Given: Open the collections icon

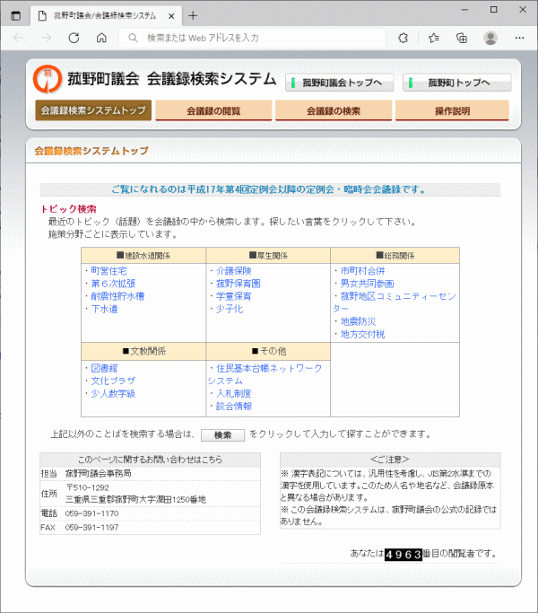Looking at the screenshot, I should [462, 38].
